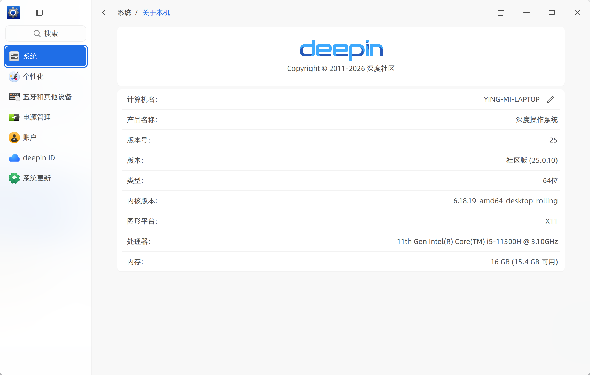Click the kernel version value text
The height and width of the screenshot is (375, 590).
(505, 201)
